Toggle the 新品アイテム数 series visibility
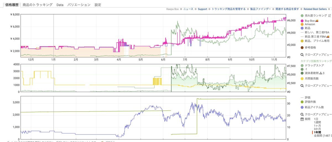This screenshot has width=332, height=142. point(302,107)
